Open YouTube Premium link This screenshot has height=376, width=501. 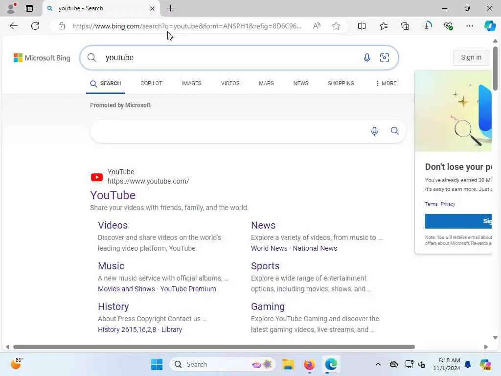click(x=188, y=289)
